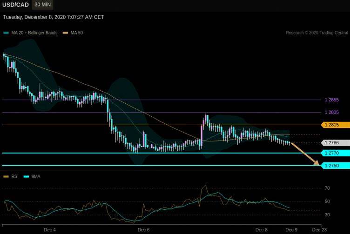Click the Dec 23 date axis label
Image resolution: width=350 pixels, height=234 pixels.
tap(319, 230)
